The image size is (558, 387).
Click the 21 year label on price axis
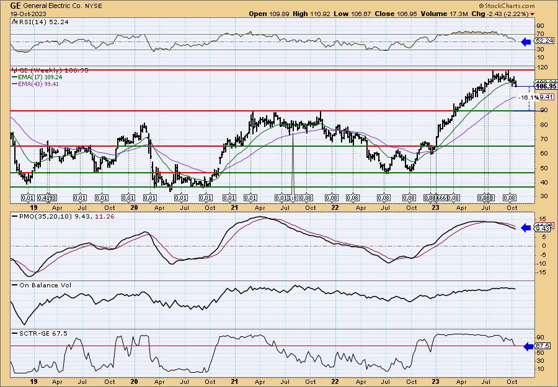pos(234,208)
